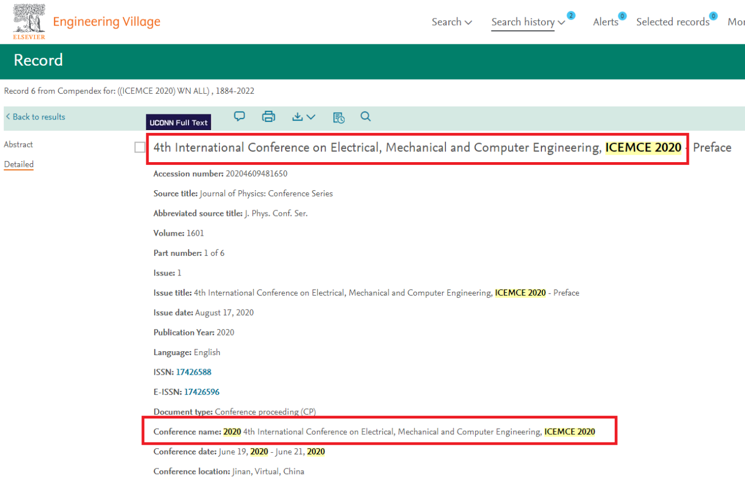This screenshot has width=745, height=483.
Task: Click the Conference name line
Action: (374, 432)
